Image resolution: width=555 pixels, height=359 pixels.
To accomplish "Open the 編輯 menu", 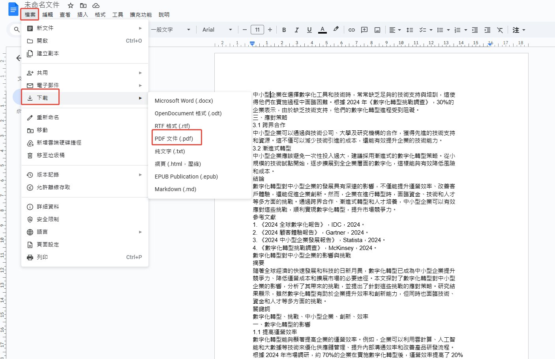I will click(47, 15).
